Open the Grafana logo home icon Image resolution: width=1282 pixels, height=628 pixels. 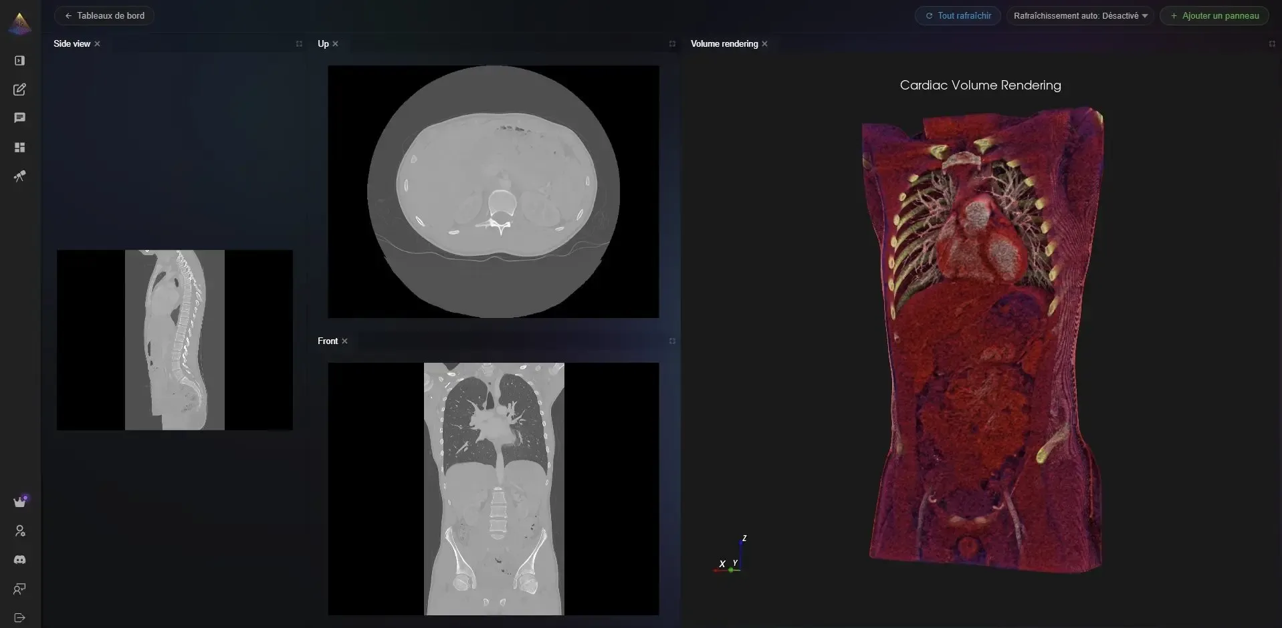coord(19,23)
